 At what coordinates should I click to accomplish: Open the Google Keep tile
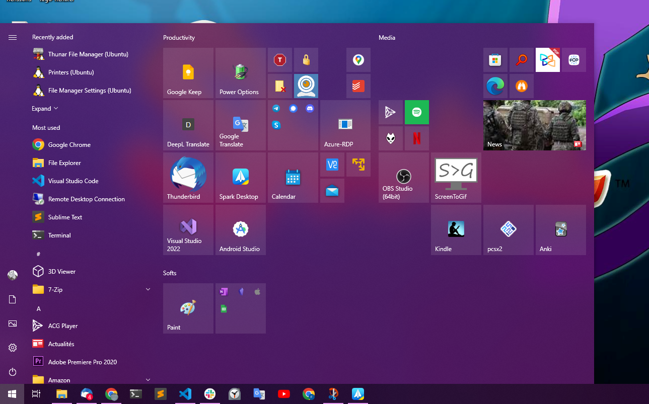point(188,73)
